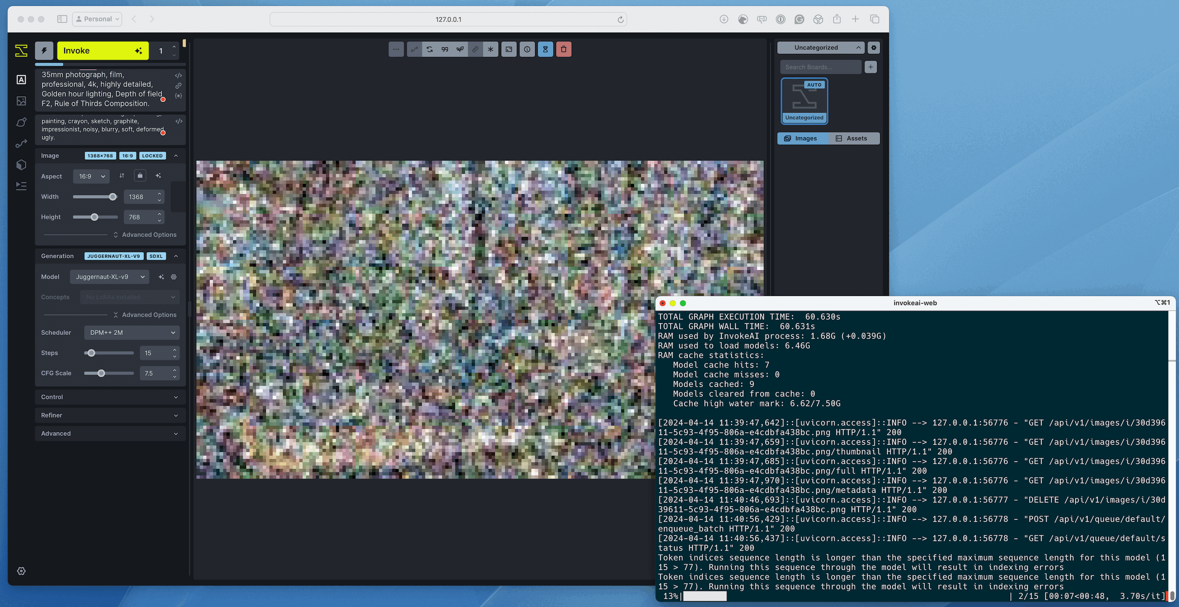Open the Text to Image tab in sidebar
This screenshot has height=607, width=1179.
[x=21, y=80]
